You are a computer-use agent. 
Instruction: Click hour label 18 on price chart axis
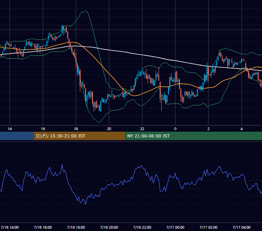tap(76, 129)
